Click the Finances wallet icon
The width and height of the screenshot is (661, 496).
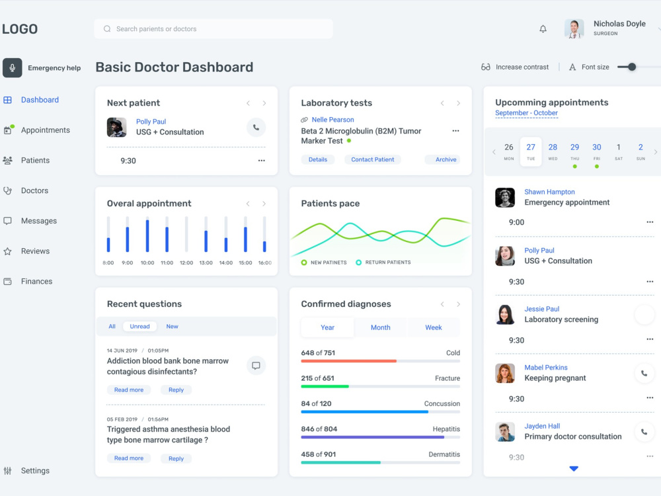(7, 281)
